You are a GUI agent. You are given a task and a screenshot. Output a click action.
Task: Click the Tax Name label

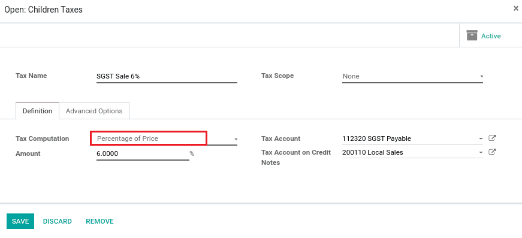[x=31, y=76]
